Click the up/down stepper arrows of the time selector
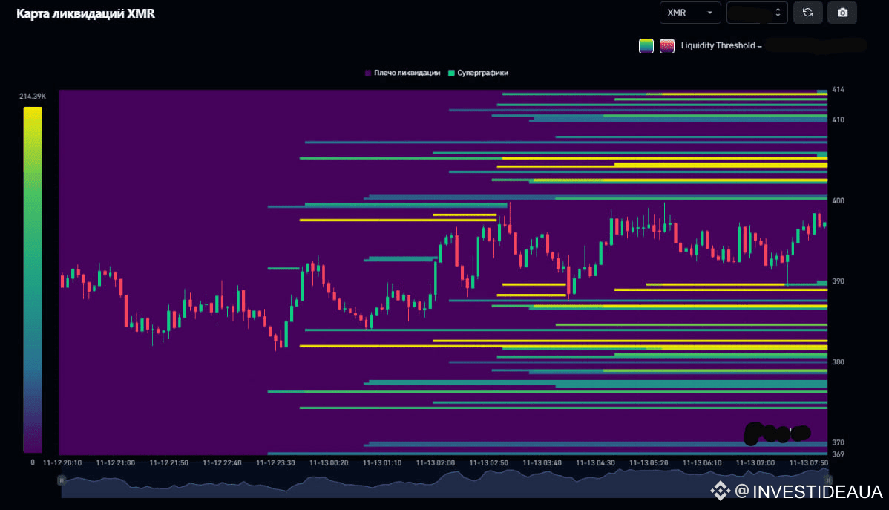The height and width of the screenshot is (510, 889). point(778,13)
